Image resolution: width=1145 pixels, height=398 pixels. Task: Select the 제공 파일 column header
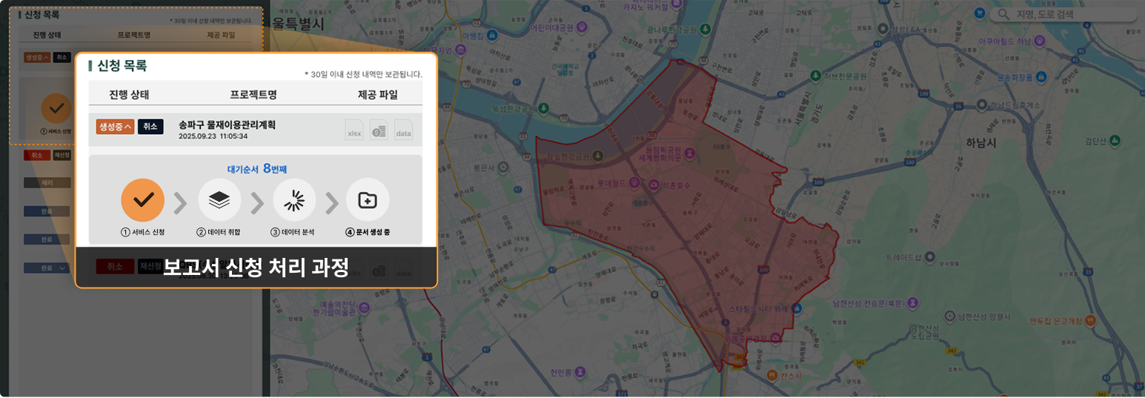point(377,95)
